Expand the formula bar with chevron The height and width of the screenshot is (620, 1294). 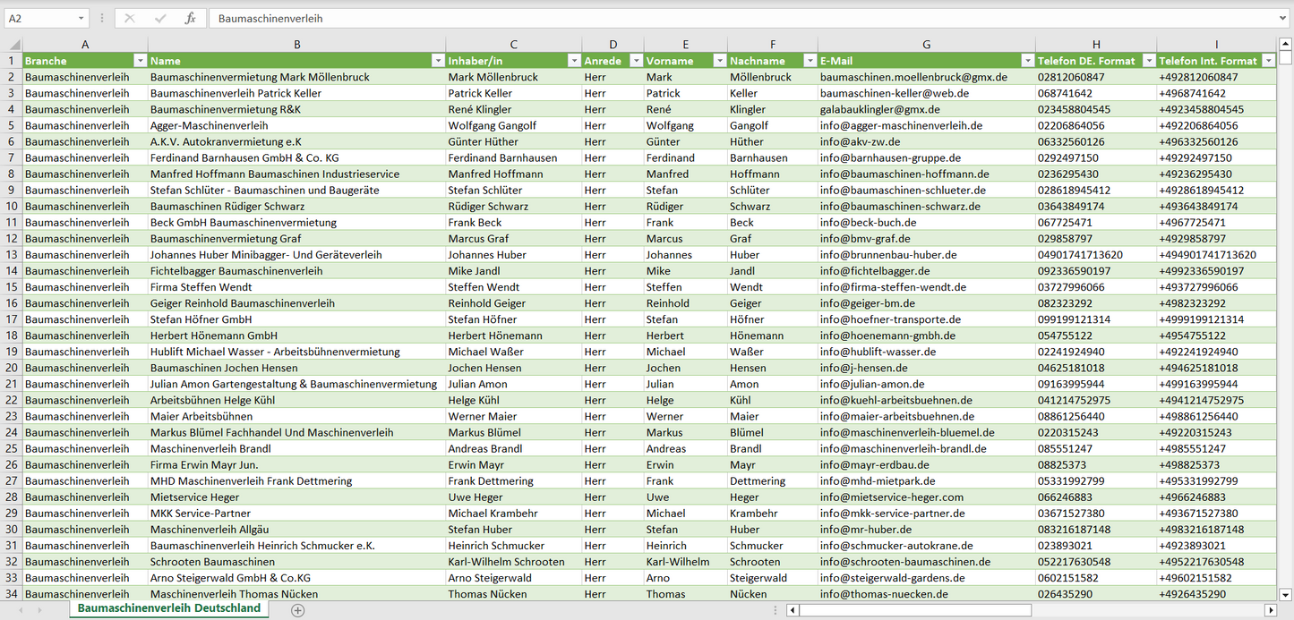1283,18
